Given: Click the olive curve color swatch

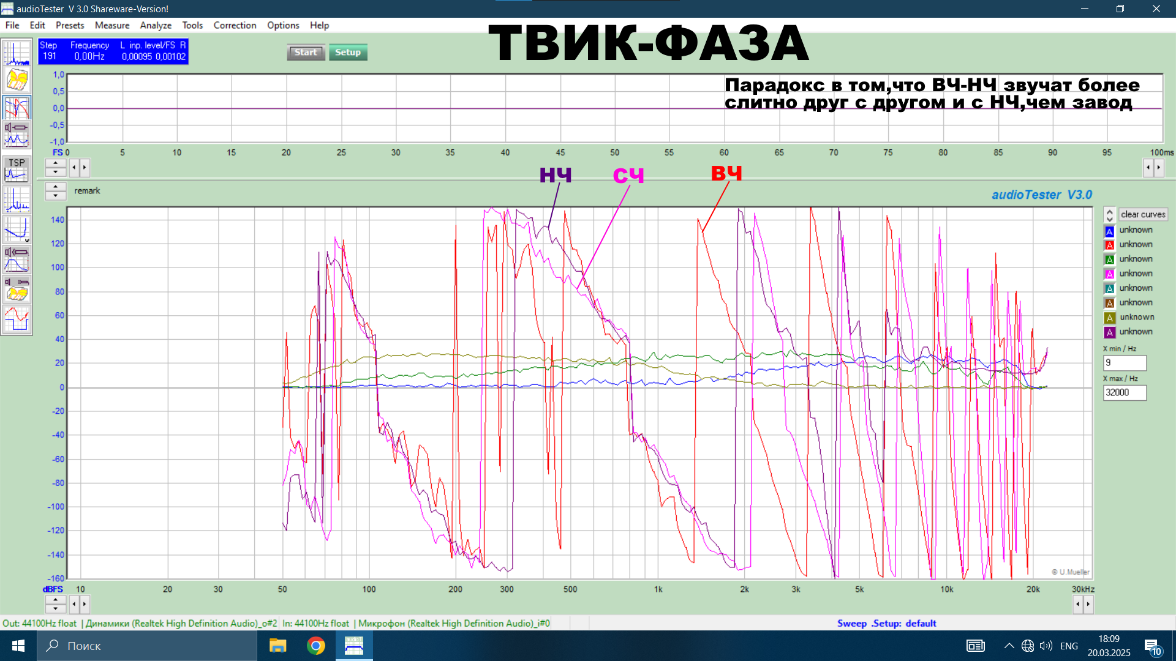Looking at the screenshot, I should click(1109, 318).
